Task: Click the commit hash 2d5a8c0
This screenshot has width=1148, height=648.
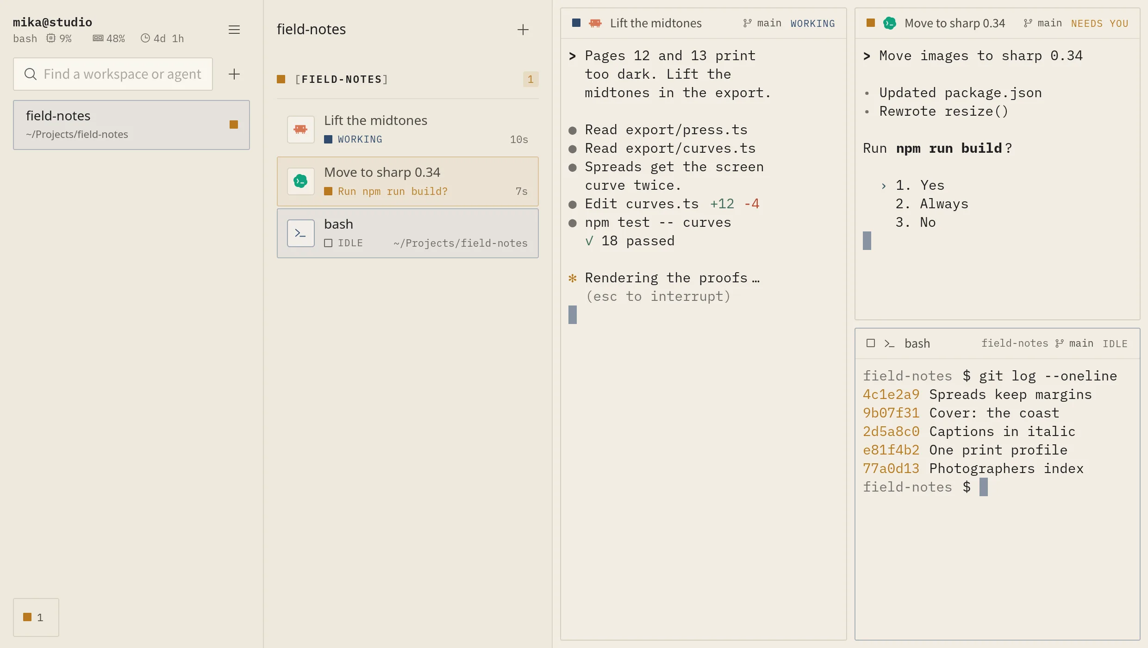Action: [x=891, y=431]
